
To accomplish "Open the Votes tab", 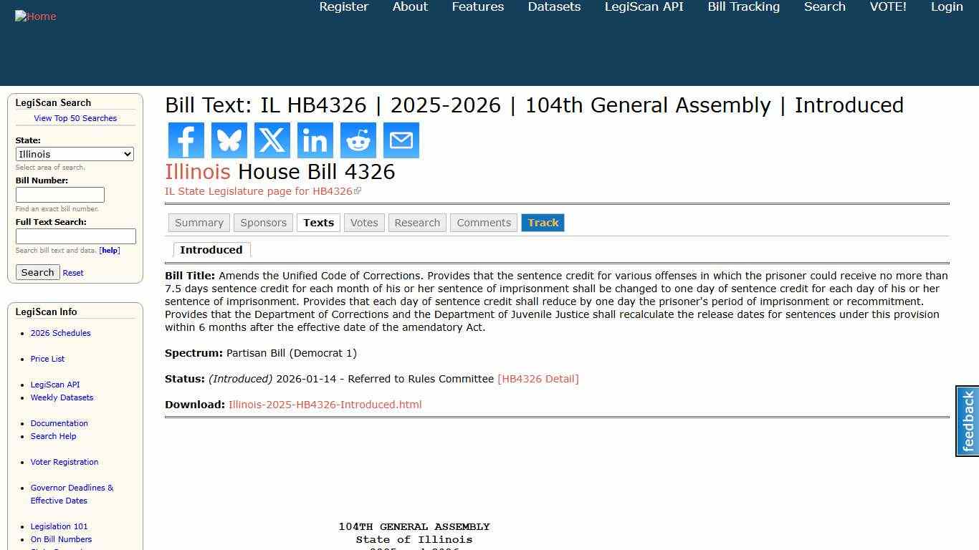I will [x=364, y=223].
